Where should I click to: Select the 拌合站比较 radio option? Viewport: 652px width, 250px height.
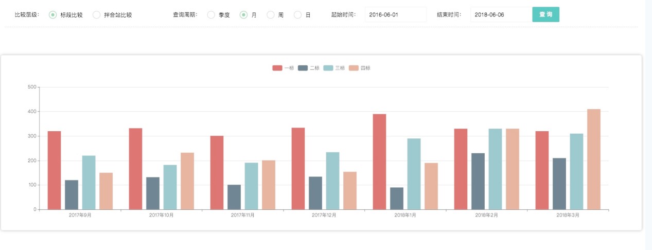click(97, 15)
